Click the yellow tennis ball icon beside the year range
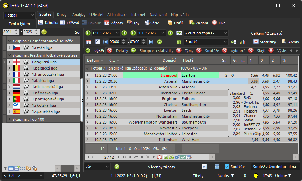The height and width of the screenshot is (181, 302). [x=44, y=32]
